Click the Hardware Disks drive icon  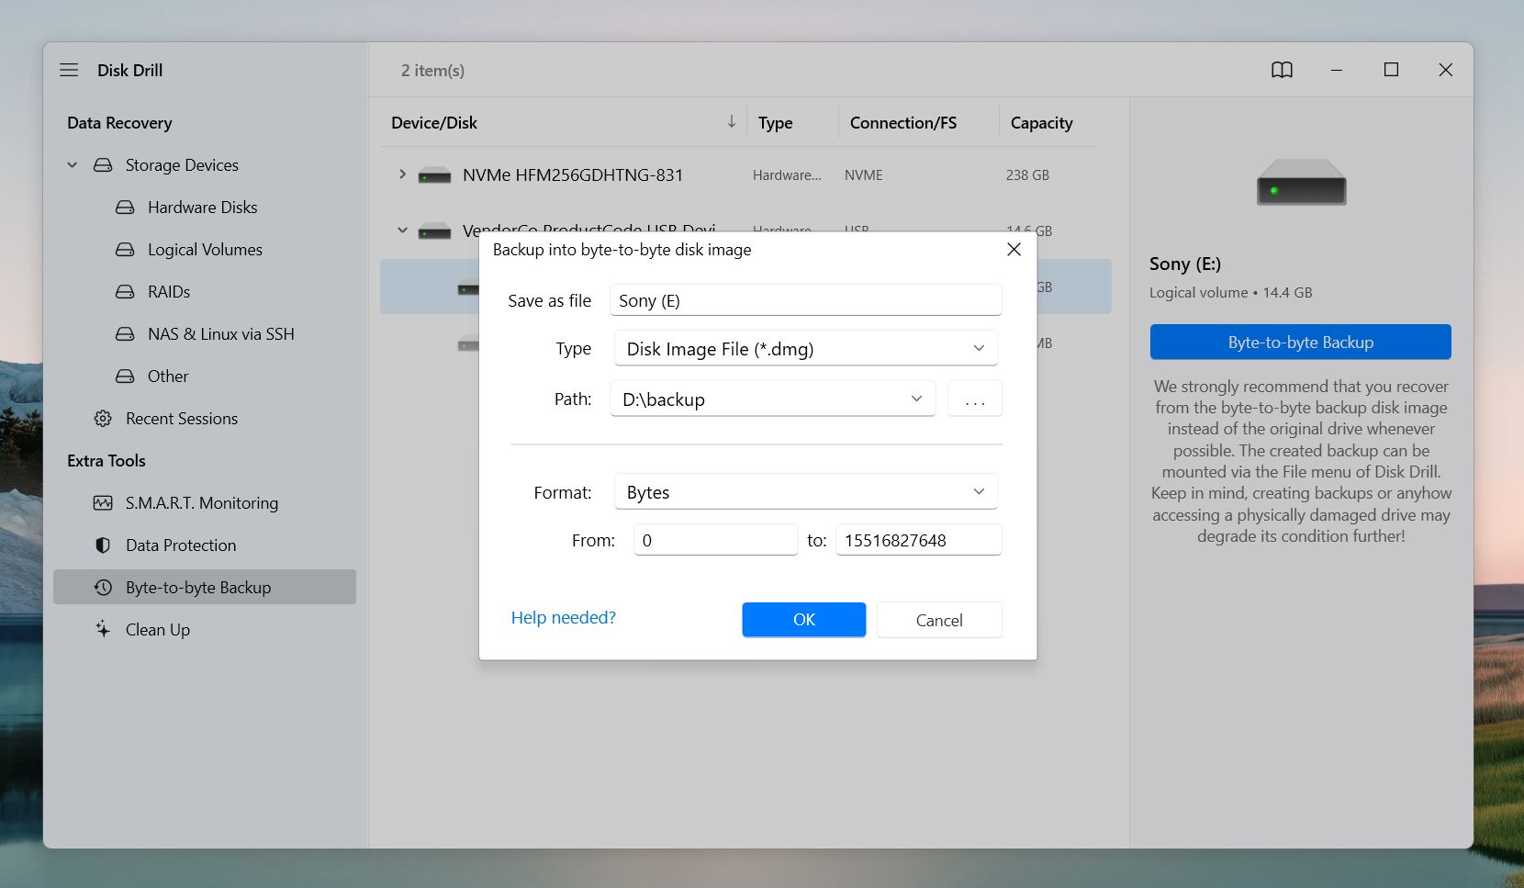point(125,208)
